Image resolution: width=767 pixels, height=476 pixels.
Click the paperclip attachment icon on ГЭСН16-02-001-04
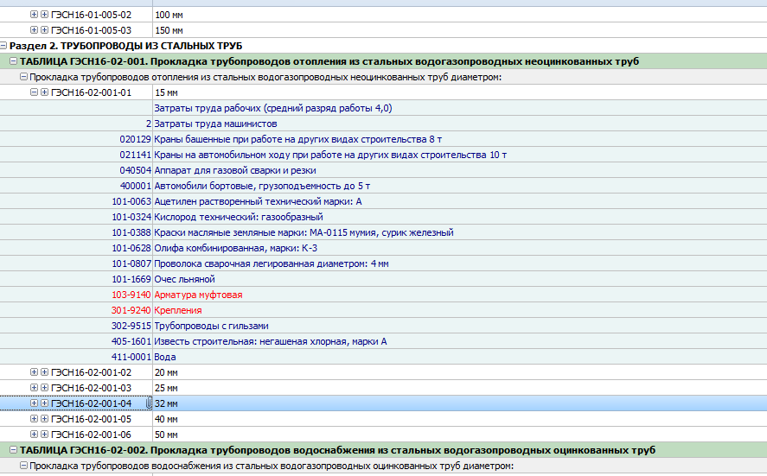pyautogui.click(x=149, y=403)
